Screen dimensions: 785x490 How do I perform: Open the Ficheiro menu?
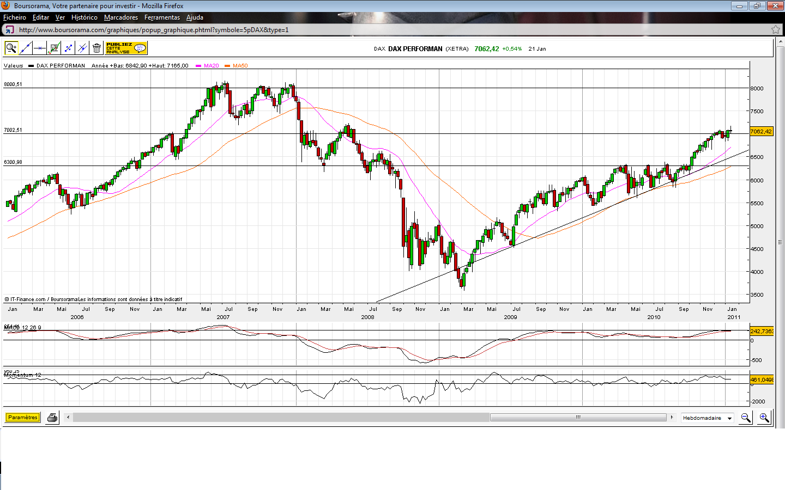click(15, 17)
